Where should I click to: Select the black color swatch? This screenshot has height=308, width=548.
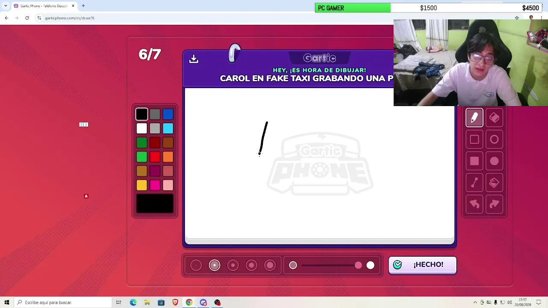point(142,114)
